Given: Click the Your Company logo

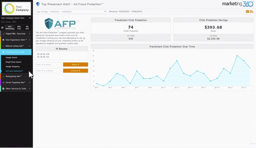Looking at the screenshot, I should [16, 8].
